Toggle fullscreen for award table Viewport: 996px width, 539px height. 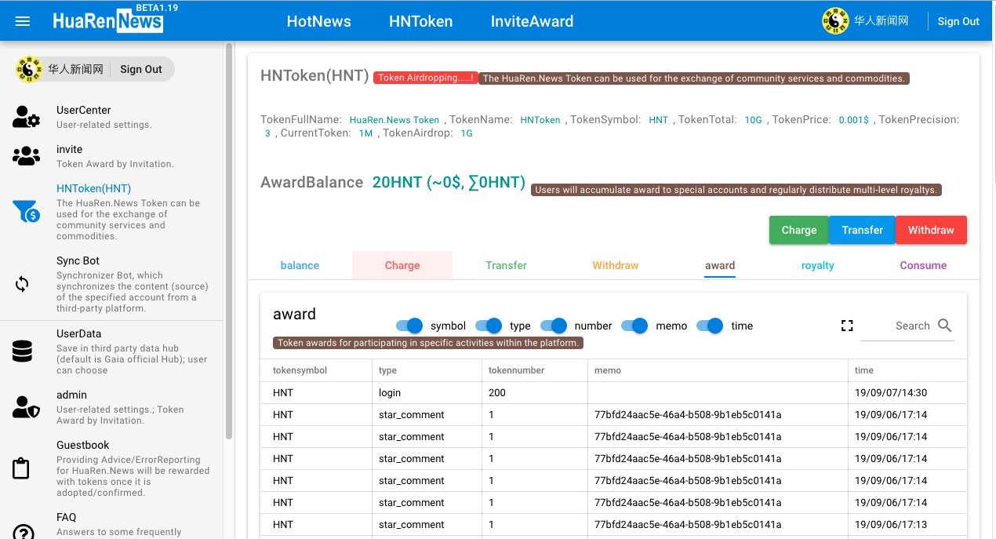847,326
